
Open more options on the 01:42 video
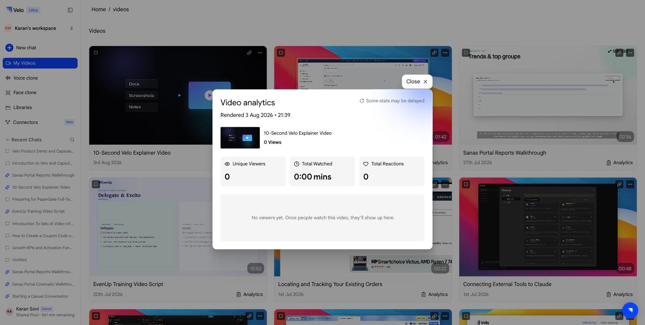point(445,53)
